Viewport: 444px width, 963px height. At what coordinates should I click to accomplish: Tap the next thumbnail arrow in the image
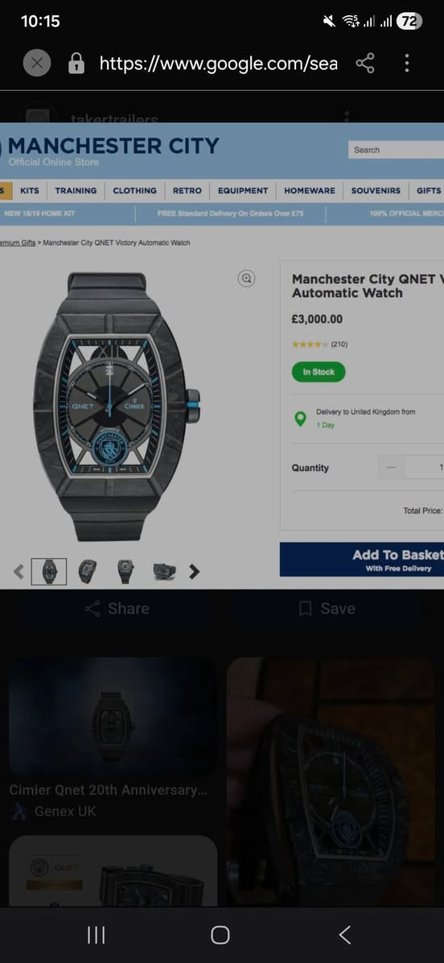pos(194,572)
